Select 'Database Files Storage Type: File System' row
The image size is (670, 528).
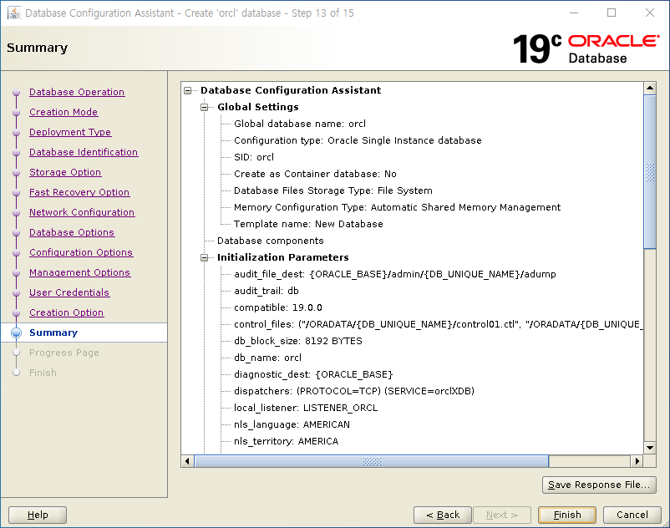pyautogui.click(x=332, y=190)
